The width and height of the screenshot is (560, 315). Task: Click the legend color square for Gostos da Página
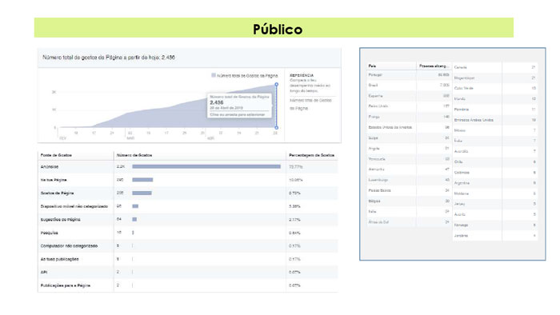pyautogui.click(x=214, y=75)
